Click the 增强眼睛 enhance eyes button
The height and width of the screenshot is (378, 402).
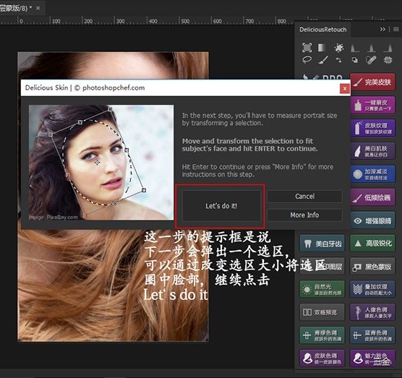click(x=372, y=220)
